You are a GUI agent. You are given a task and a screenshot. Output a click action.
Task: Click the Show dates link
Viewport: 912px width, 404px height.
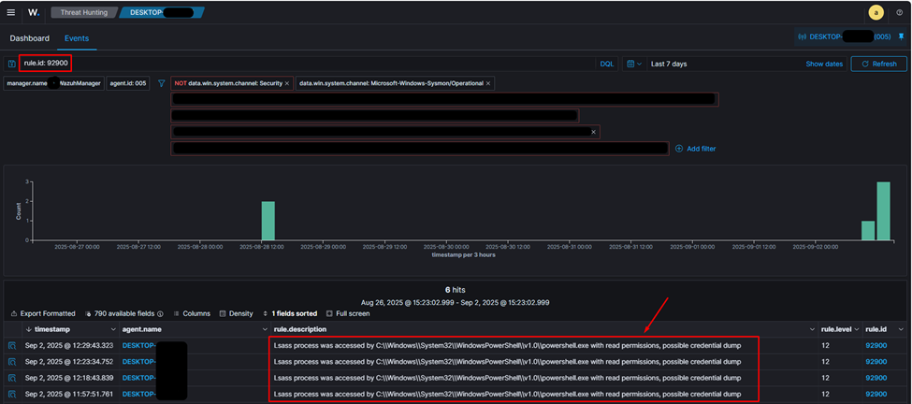pyautogui.click(x=823, y=64)
